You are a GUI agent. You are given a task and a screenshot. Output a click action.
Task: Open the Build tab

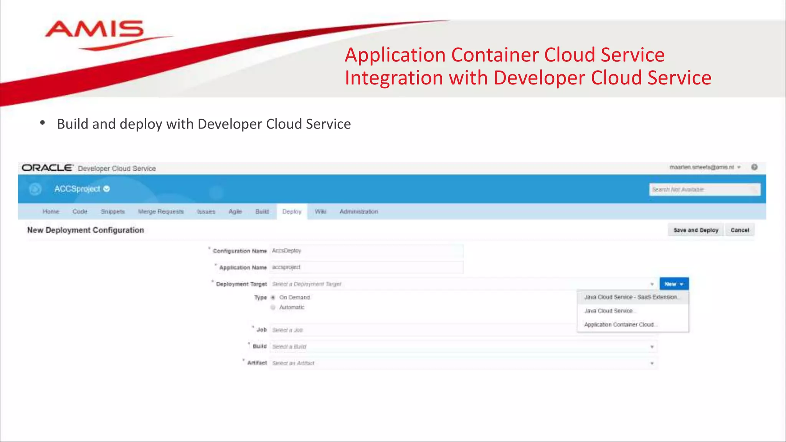tap(262, 211)
